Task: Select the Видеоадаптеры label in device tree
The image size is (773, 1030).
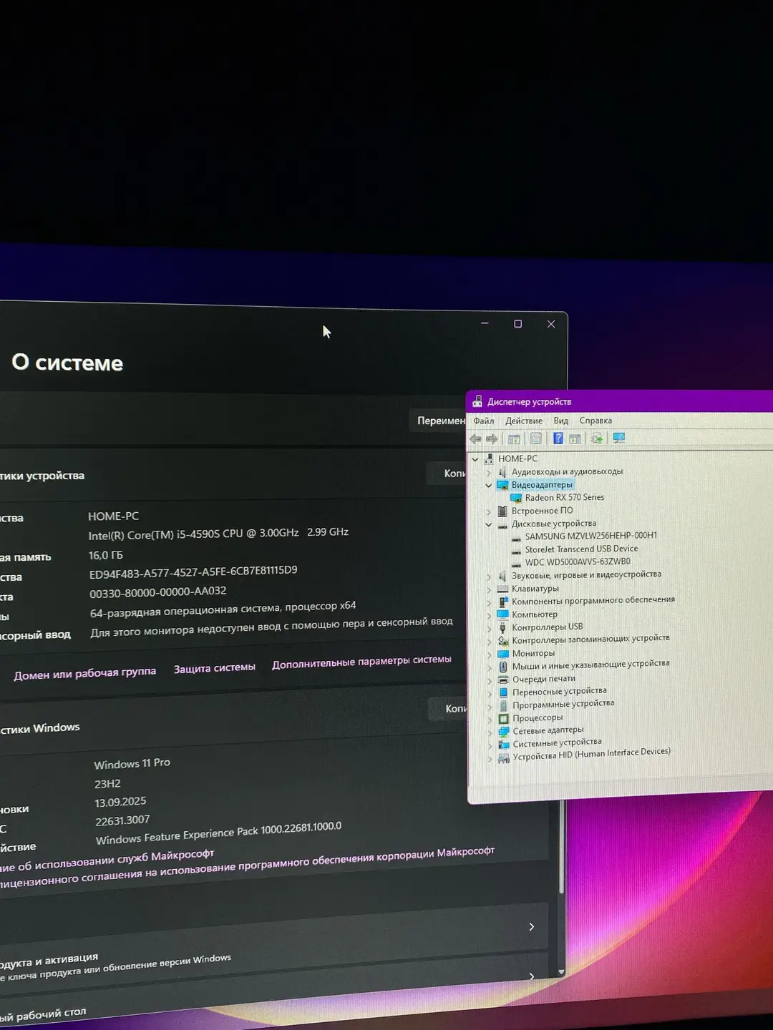Action: point(542,485)
